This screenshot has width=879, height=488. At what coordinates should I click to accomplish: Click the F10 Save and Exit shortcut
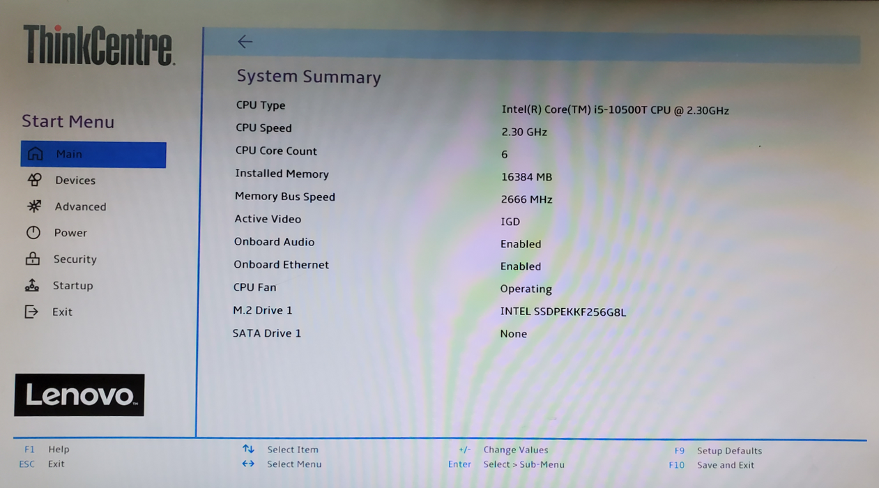tap(711, 465)
